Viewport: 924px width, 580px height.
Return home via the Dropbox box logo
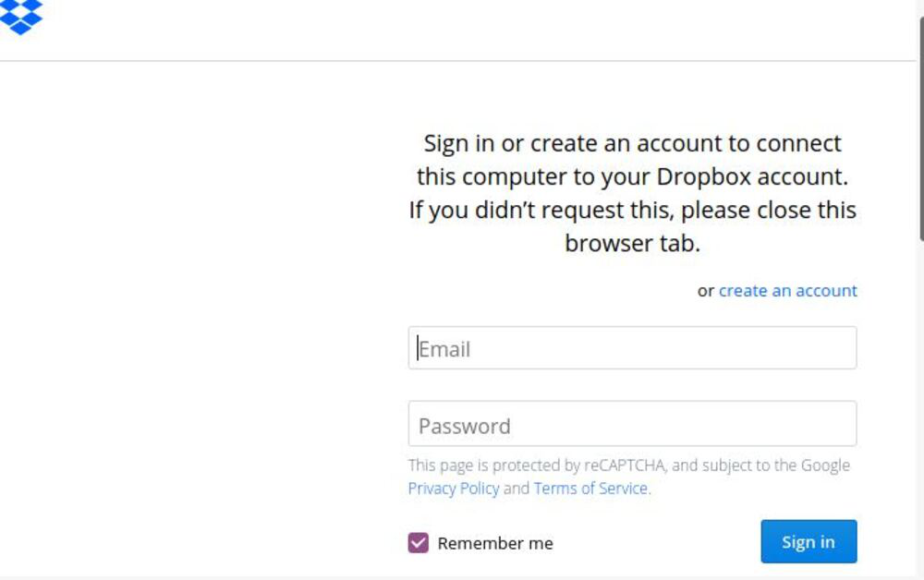(22, 15)
